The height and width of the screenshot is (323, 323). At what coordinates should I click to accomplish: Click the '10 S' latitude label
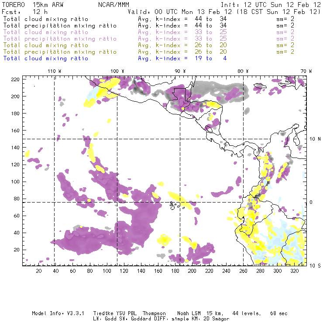[x=315, y=265]
